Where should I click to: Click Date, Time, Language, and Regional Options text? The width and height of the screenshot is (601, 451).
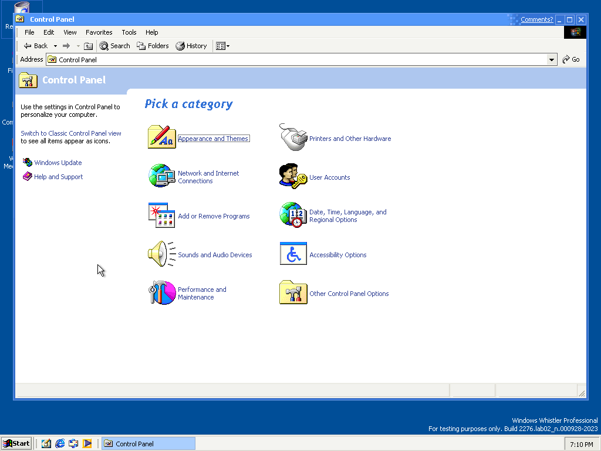pyautogui.click(x=347, y=216)
